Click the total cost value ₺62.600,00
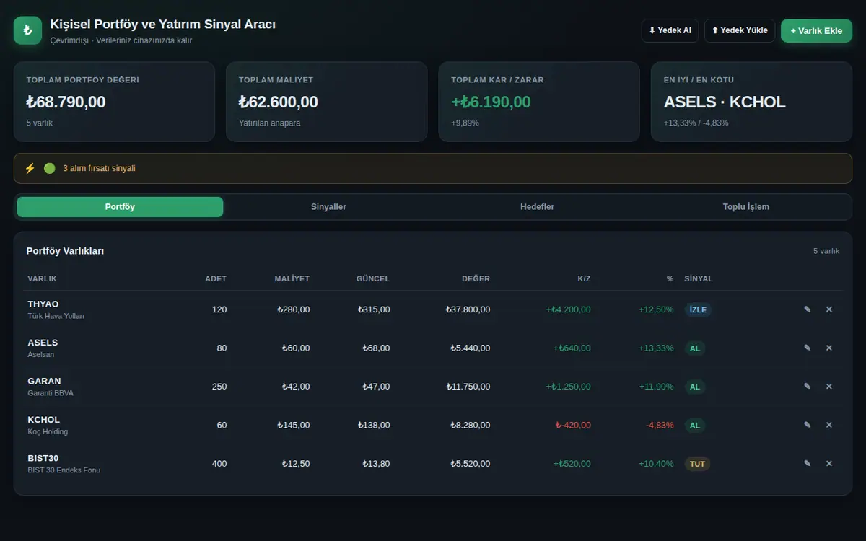This screenshot has width=866, height=541. coord(279,102)
